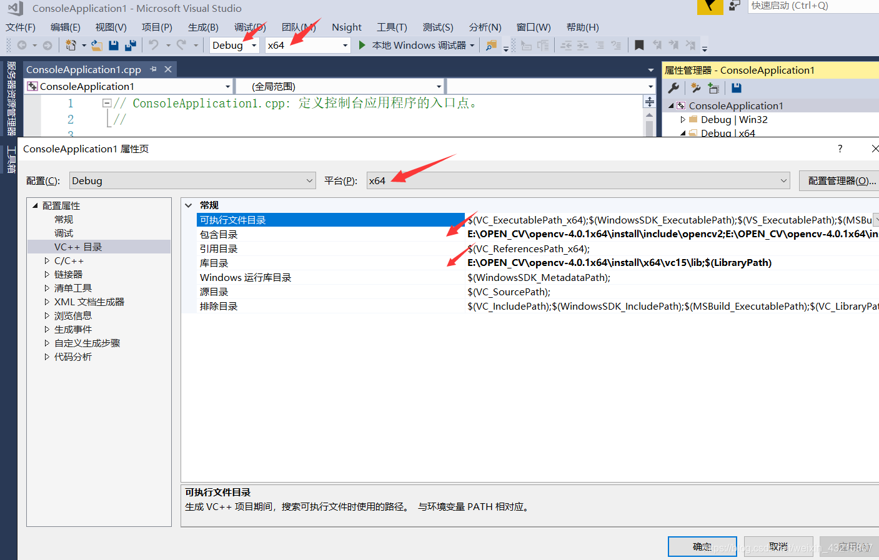Expand the 清单工具 tree node
Image resolution: width=879 pixels, height=560 pixels.
click(47, 288)
